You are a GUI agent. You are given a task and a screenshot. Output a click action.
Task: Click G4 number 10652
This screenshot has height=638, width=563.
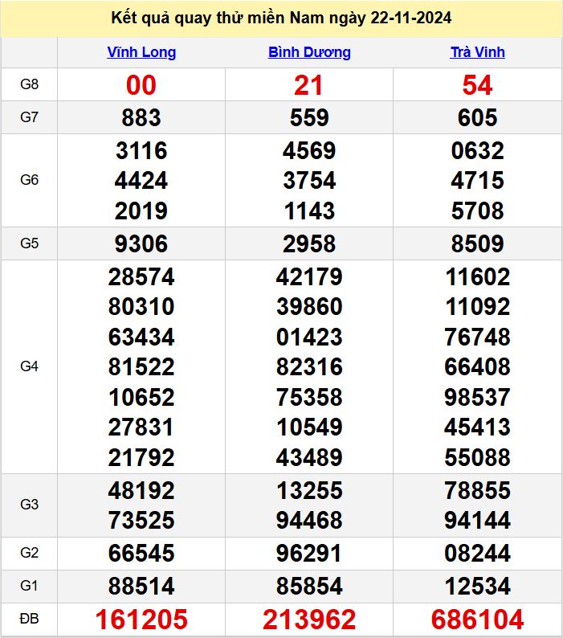tap(141, 397)
